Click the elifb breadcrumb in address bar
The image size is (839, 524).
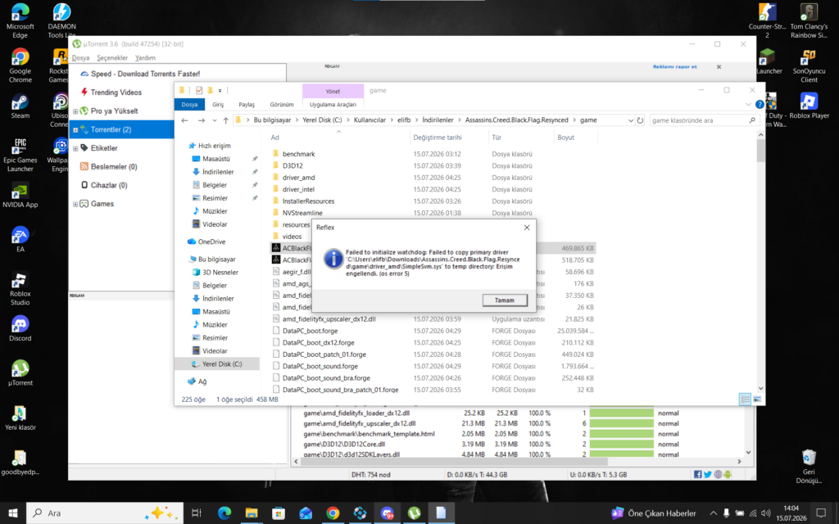pos(404,120)
